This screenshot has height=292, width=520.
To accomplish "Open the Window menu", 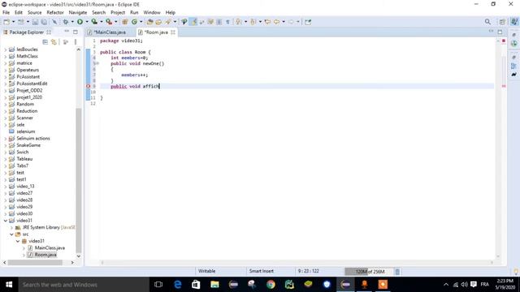I will (x=152, y=13).
